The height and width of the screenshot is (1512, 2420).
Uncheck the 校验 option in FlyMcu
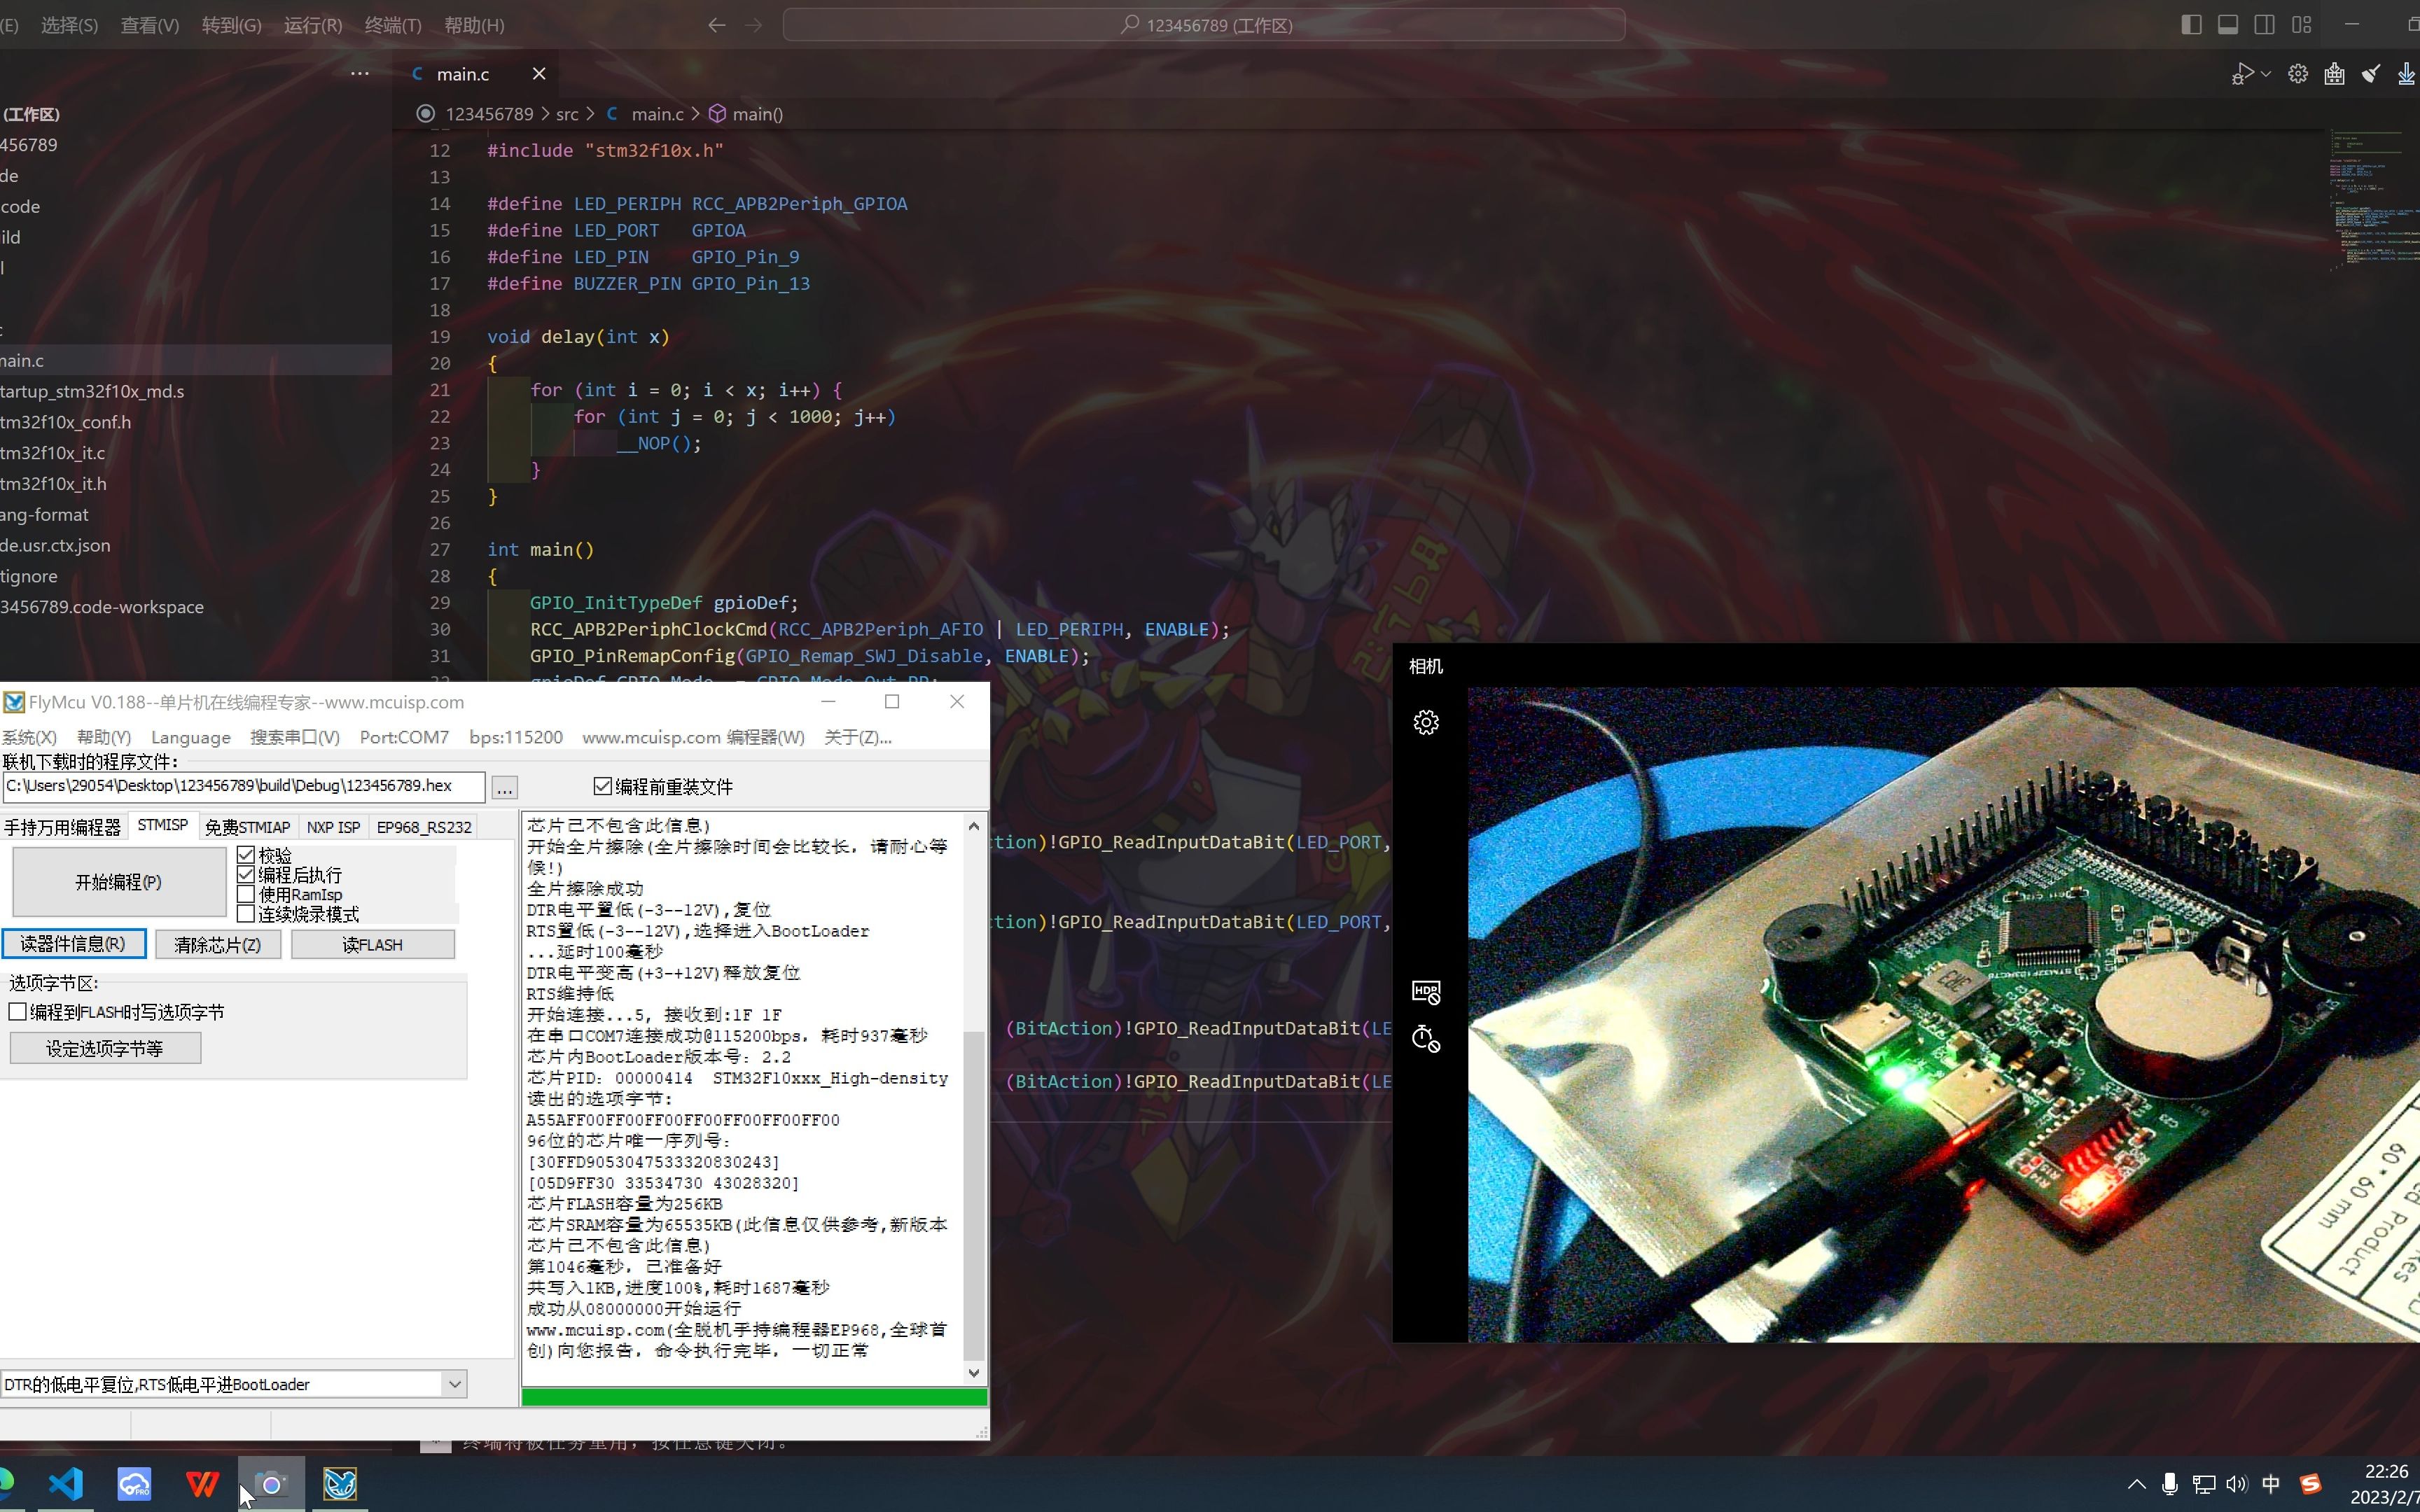pos(246,854)
